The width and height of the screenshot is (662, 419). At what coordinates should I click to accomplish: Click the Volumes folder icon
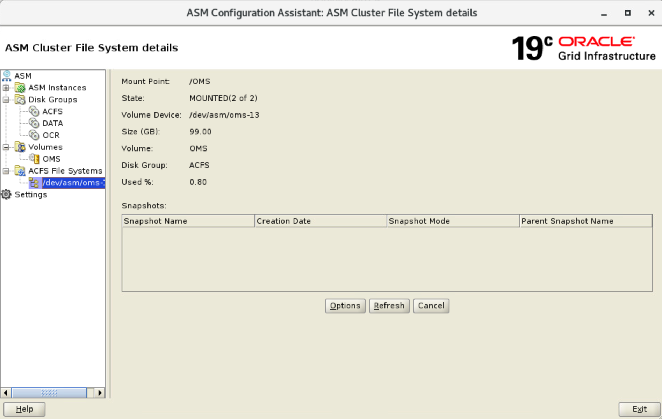click(x=20, y=147)
